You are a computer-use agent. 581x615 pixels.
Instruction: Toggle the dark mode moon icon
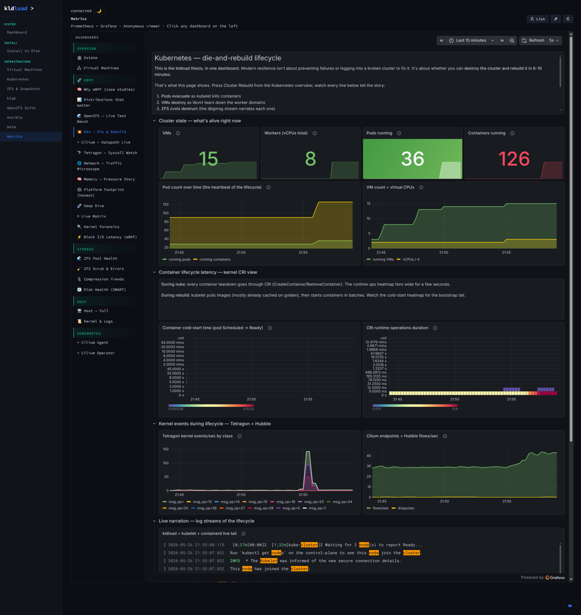tap(99, 11)
